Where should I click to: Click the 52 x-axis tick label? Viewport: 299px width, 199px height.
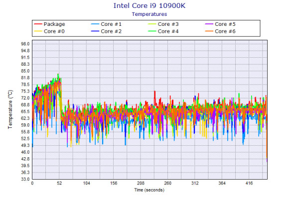pyautogui.click(x=59, y=183)
